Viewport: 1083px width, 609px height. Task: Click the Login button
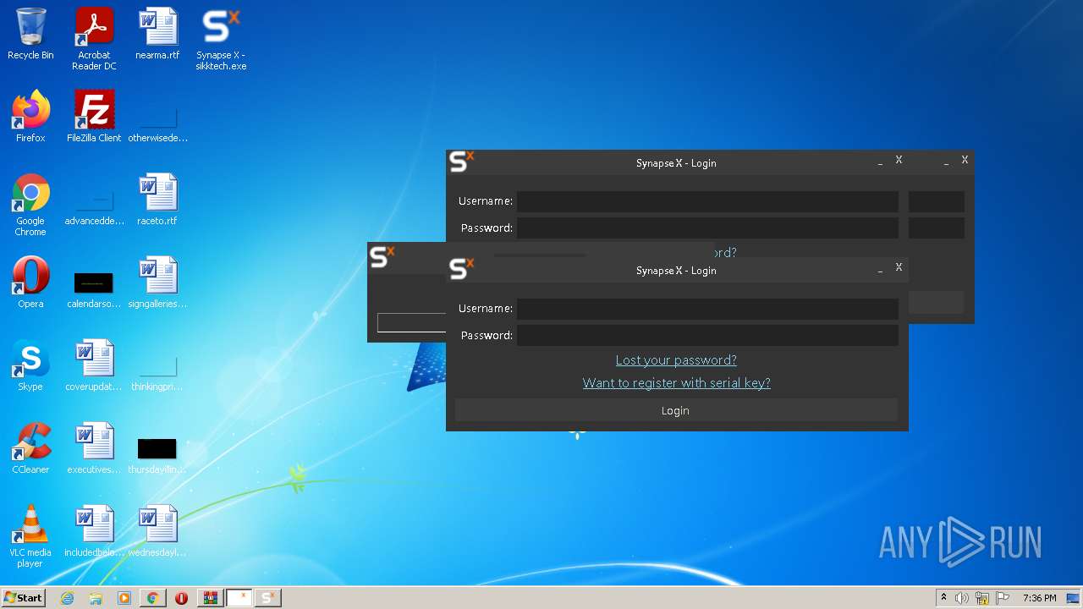pos(676,410)
